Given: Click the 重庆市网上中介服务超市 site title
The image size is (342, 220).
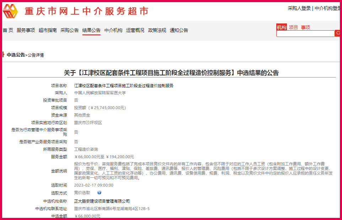Looking at the screenshot, I should pyautogui.click(x=86, y=11).
